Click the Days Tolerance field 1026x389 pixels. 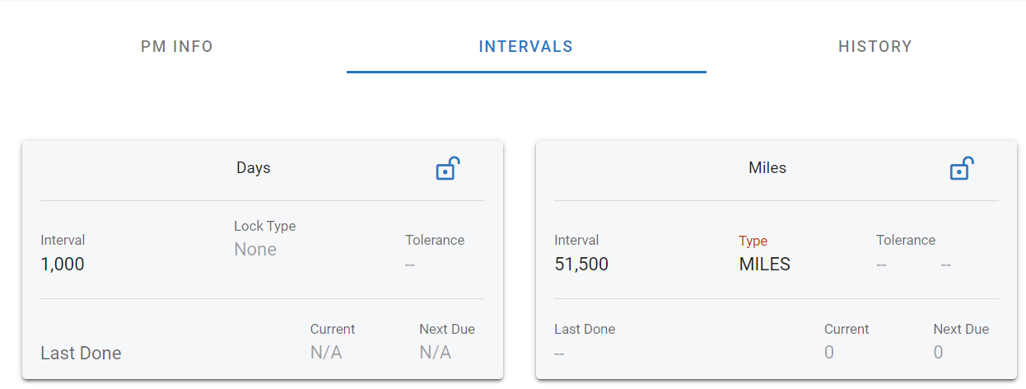click(409, 265)
